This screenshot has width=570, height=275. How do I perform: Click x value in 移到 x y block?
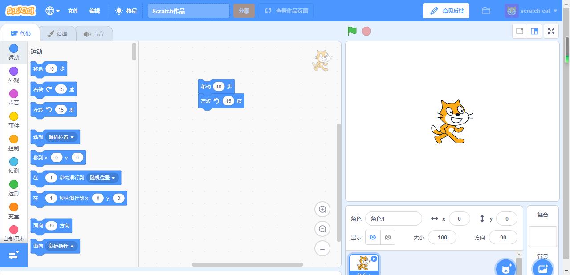(57, 158)
